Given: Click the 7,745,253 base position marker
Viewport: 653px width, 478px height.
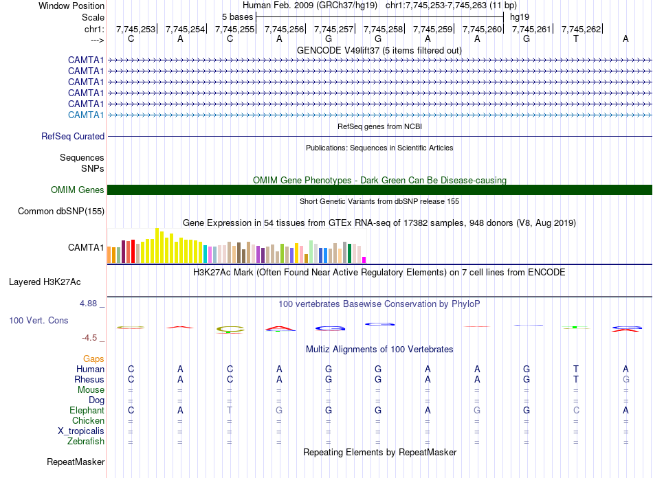Looking at the screenshot, I should (x=135, y=29).
